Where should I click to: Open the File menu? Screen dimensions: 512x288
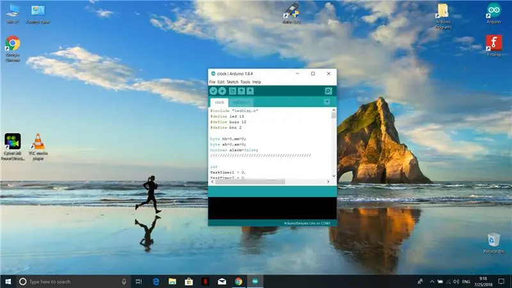[212, 82]
